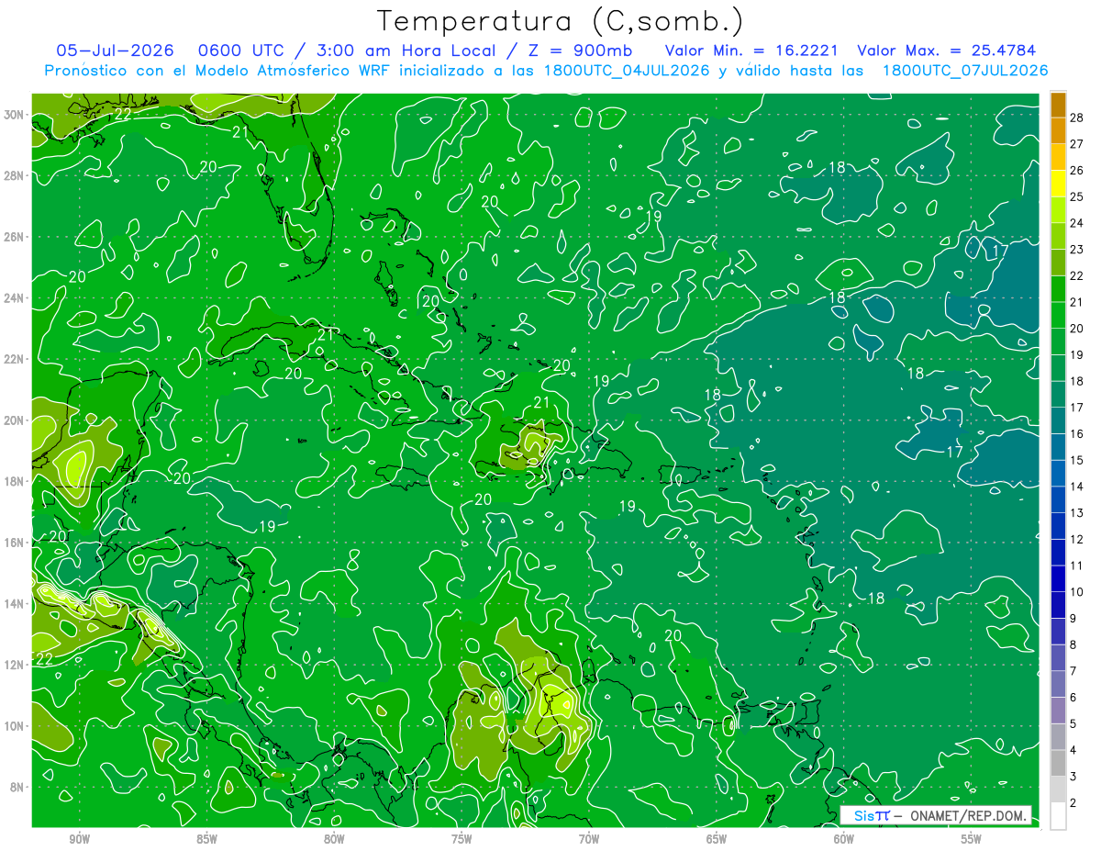
Task: Click the colorbar label 13
Action: point(1077,512)
